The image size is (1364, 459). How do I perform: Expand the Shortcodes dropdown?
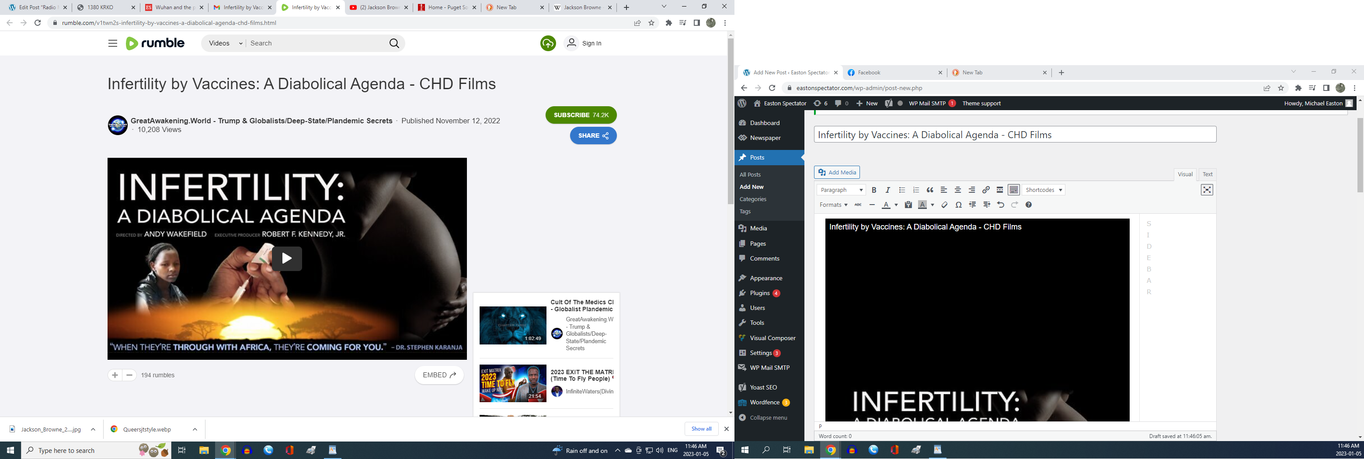click(x=1043, y=190)
